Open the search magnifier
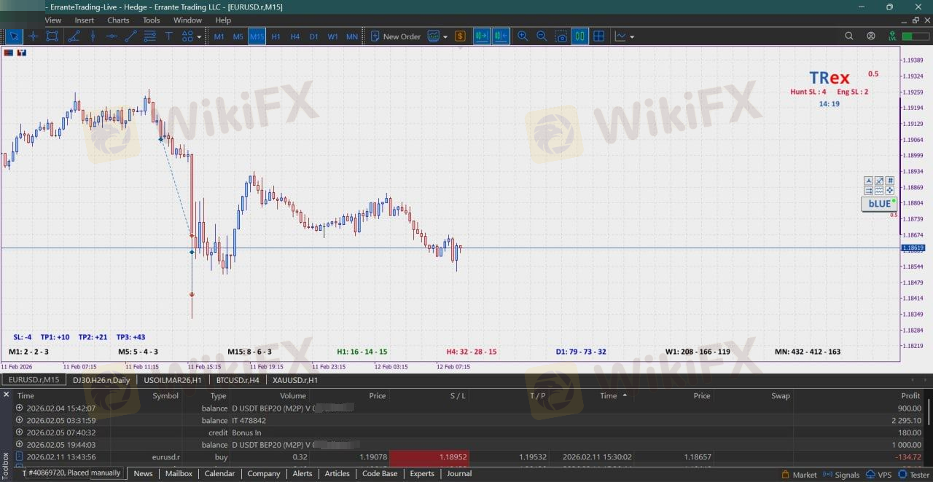The image size is (933, 482). tap(849, 36)
